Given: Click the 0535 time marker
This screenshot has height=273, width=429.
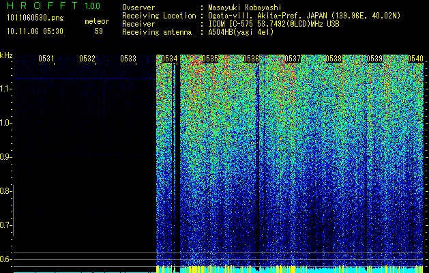Looking at the screenshot, I should click(210, 59).
